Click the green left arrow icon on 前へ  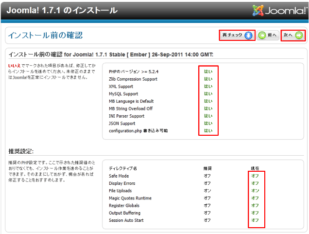[x=262, y=36]
